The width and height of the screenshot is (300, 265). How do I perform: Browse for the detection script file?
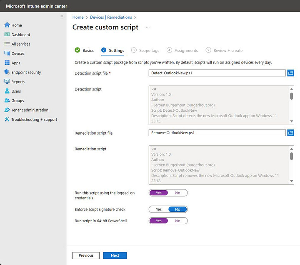290,73
